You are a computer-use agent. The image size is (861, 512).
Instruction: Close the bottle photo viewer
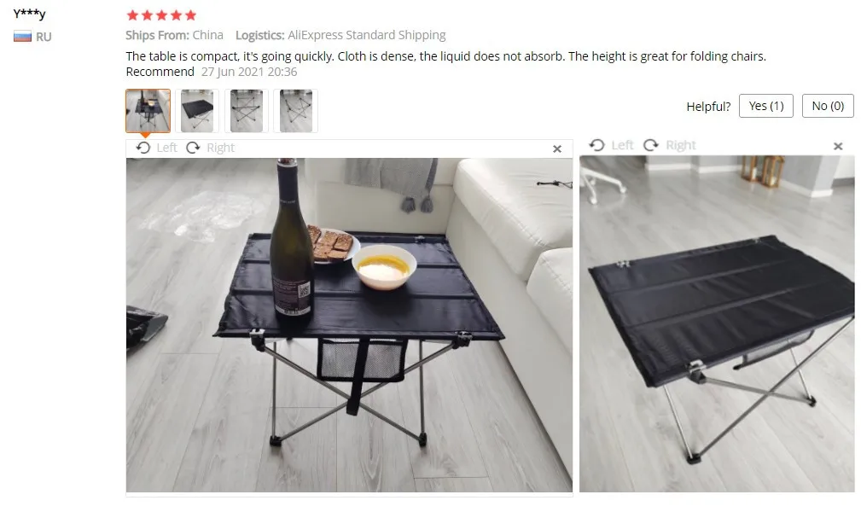click(x=557, y=148)
